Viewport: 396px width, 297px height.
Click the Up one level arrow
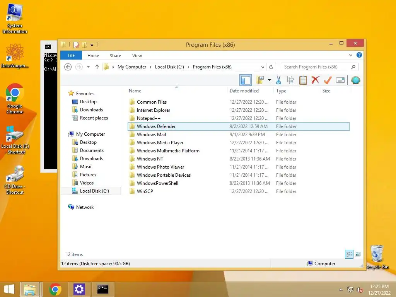(97, 67)
